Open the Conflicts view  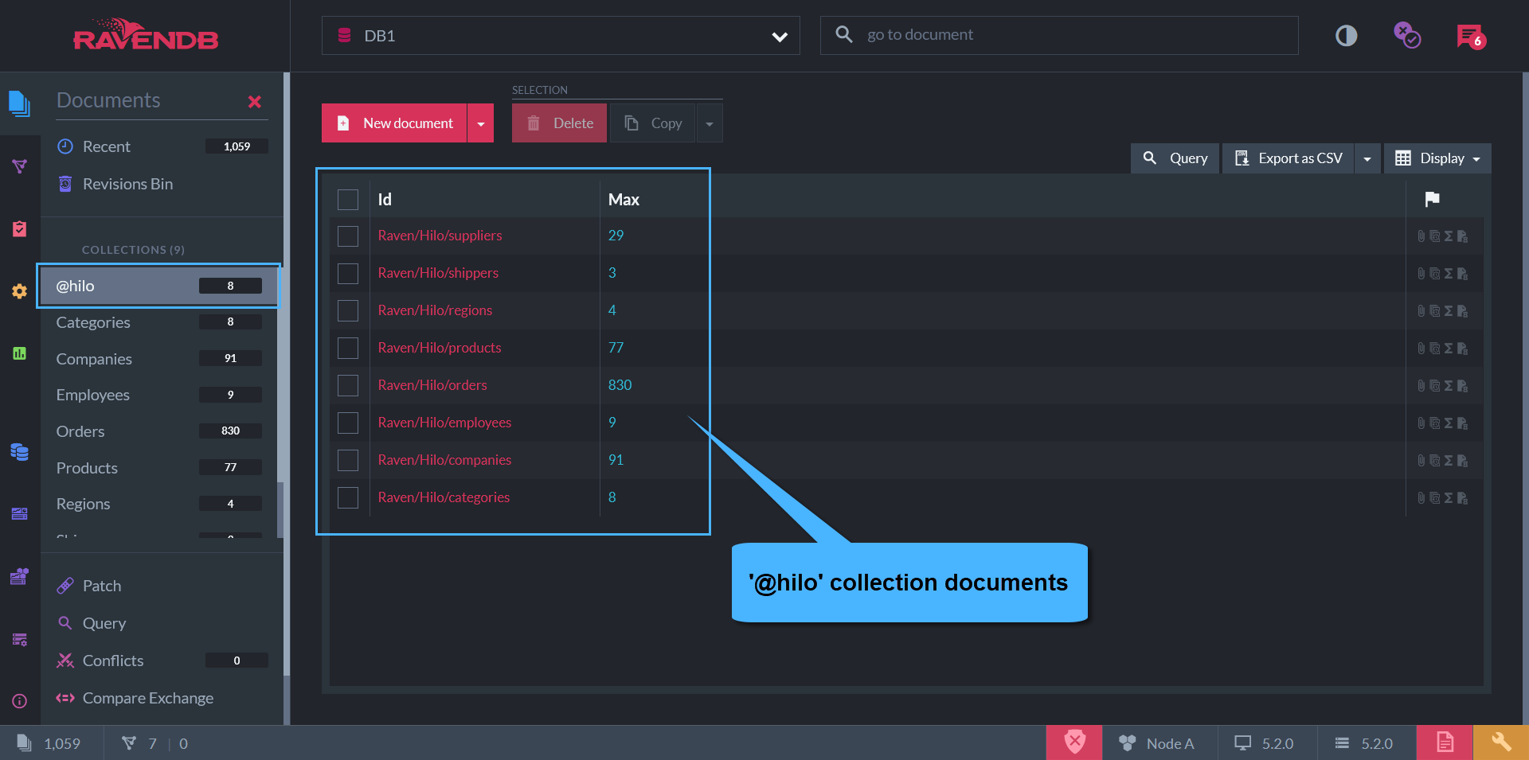click(x=162, y=661)
